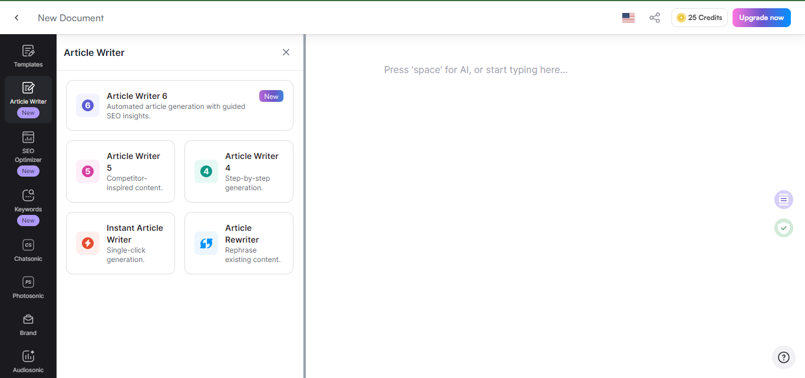Screen dimensions: 805x378
Task: Open the Keywords tool in sidebar
Action: (x=28, y=201)
